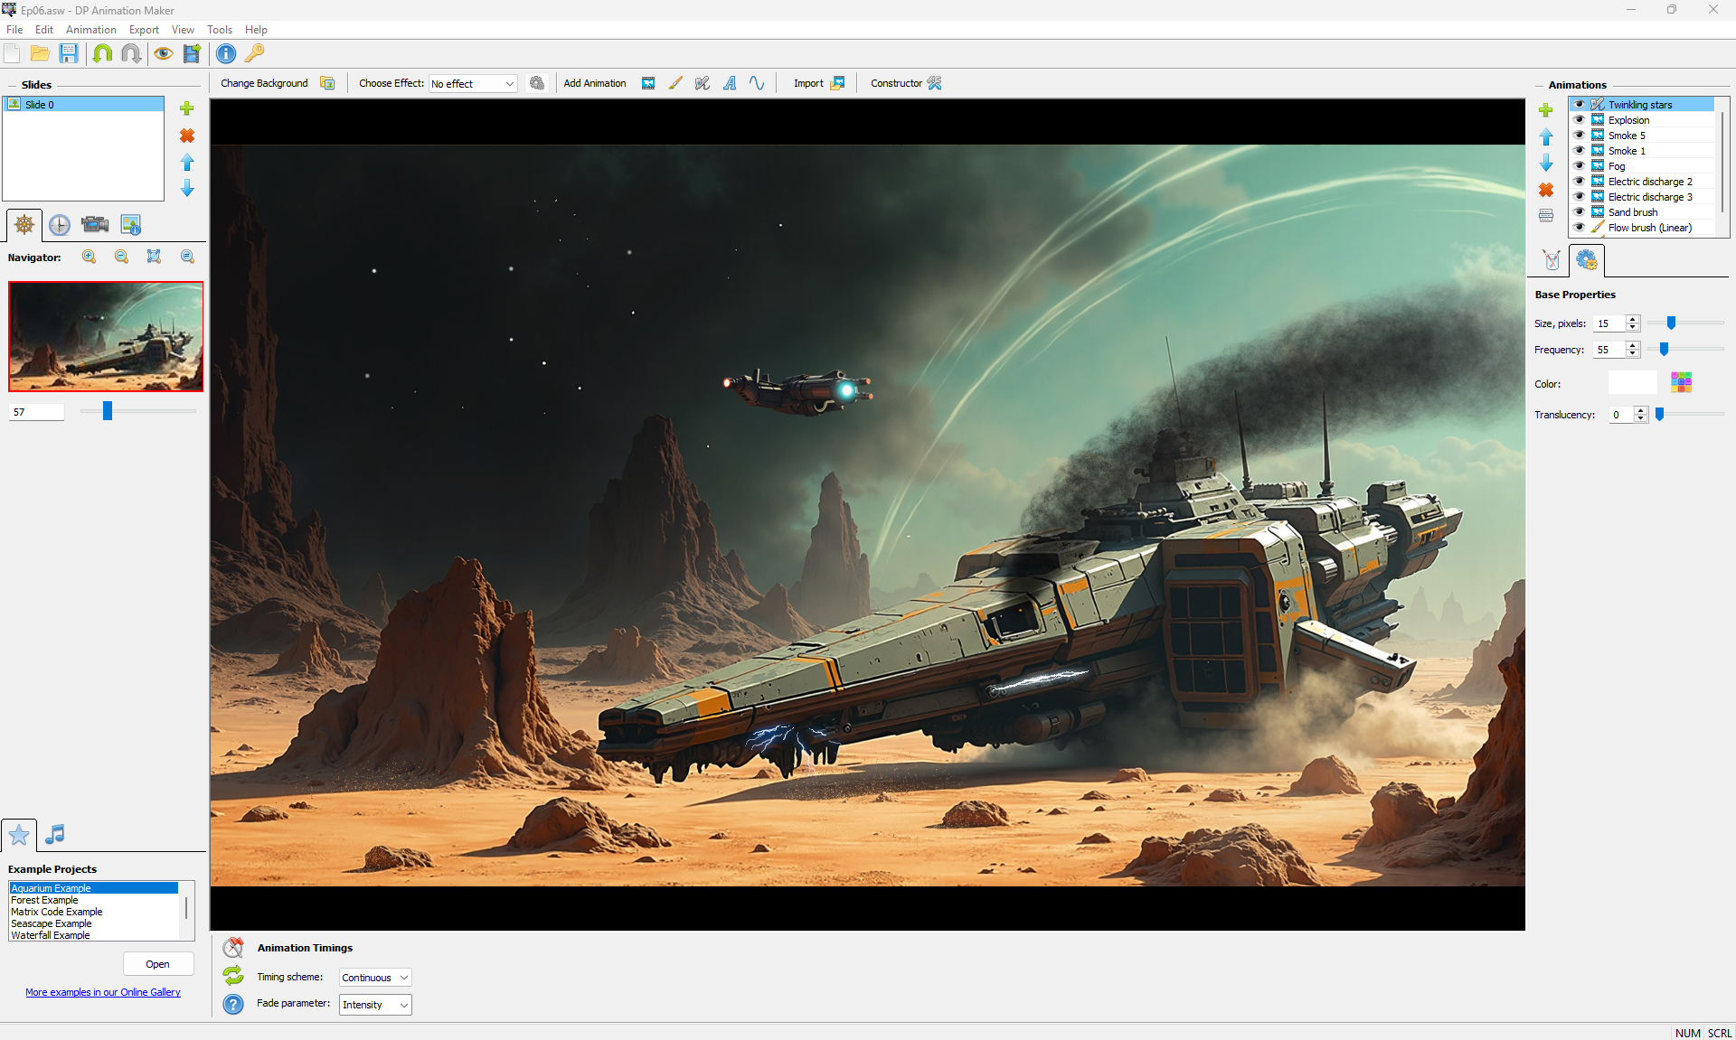Open the music notes tab icon
This screenshot has width=1736, height=1040.
[55, 834]
